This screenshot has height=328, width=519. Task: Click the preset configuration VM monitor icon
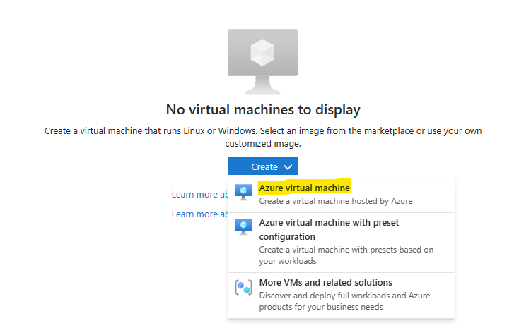point(244,226)
